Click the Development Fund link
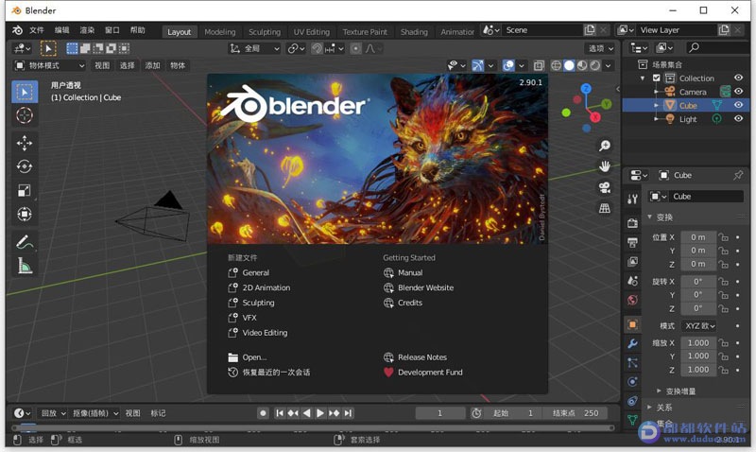This screenshot has height=452, width=756. [422, 373]
